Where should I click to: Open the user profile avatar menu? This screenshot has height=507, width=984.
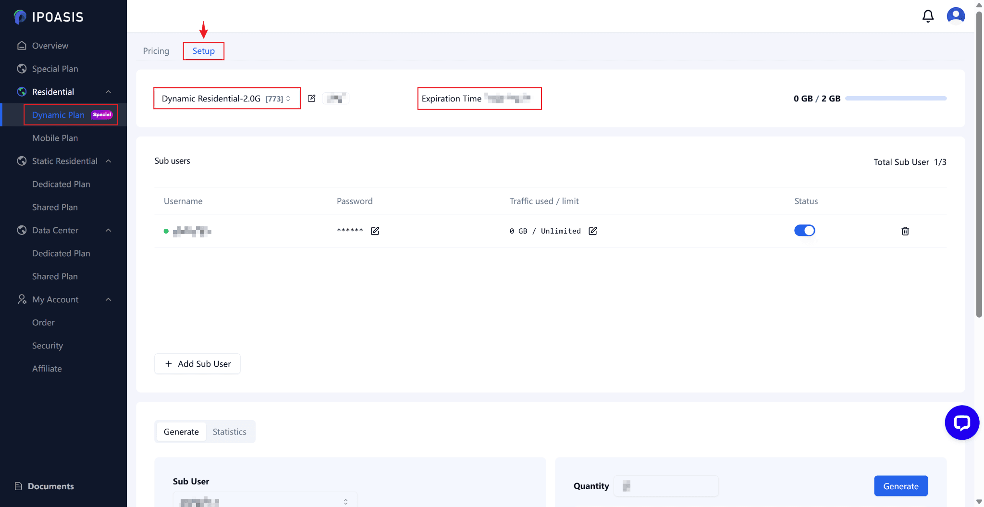956,16
